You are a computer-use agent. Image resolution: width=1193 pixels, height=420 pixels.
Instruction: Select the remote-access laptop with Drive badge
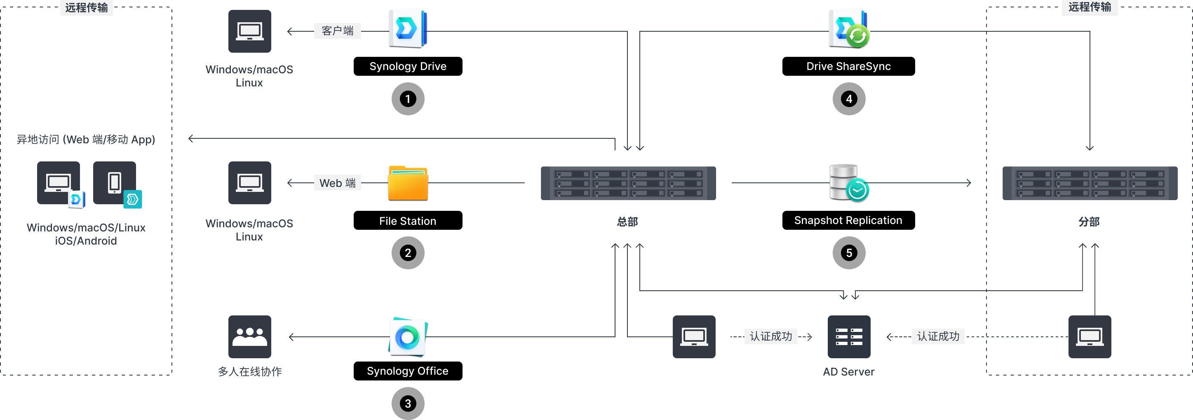(59, 183)
